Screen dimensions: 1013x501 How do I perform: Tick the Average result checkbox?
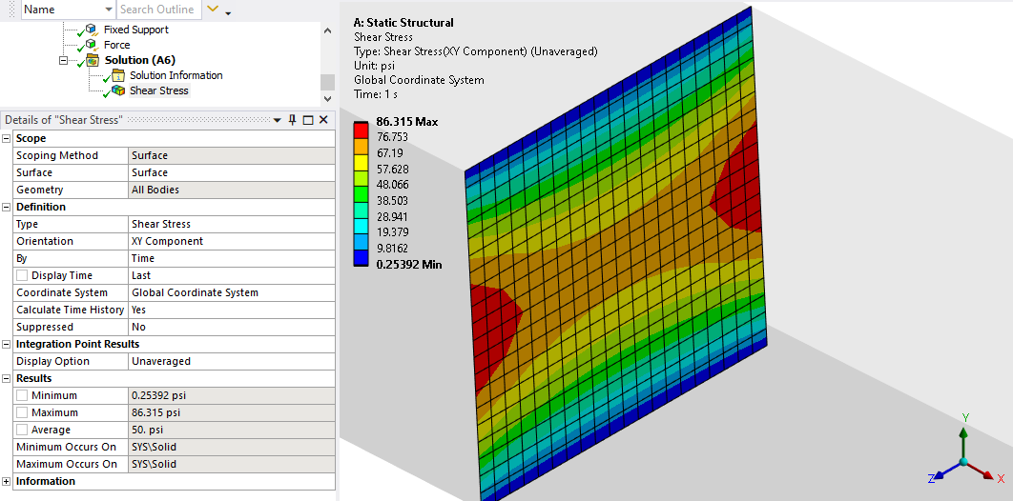point(22,430)
